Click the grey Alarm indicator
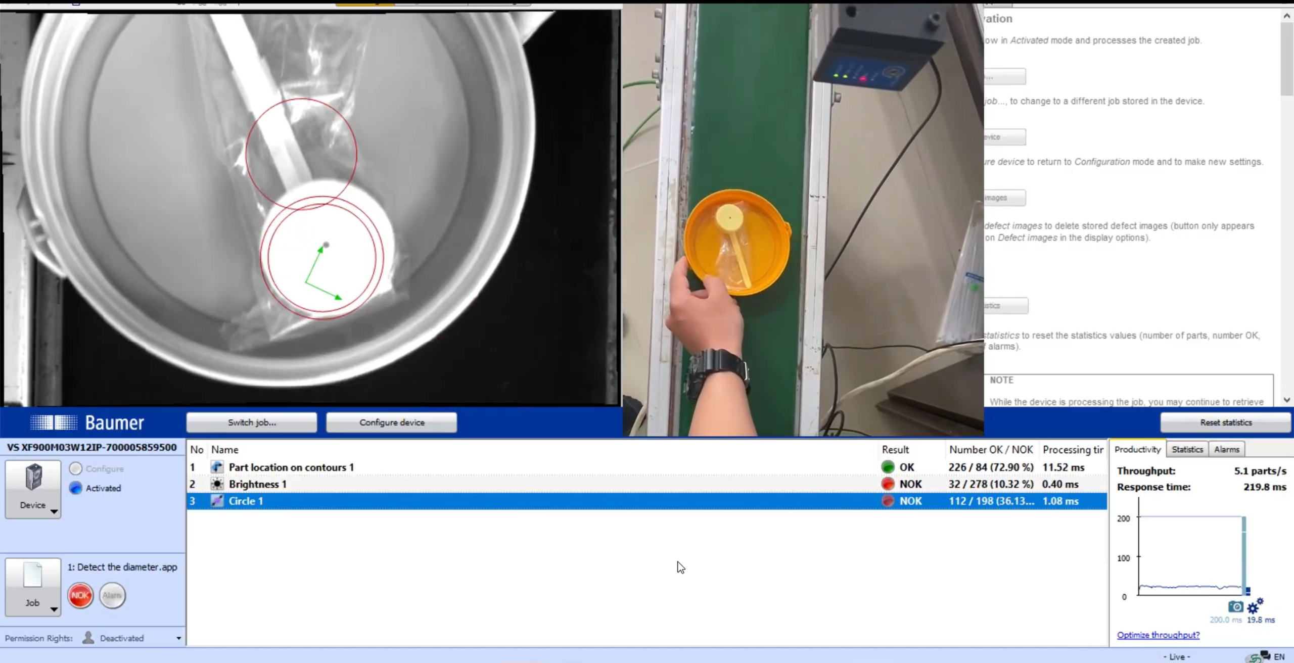The width and height of the screenshot is (1294, 663). point(112,595)
